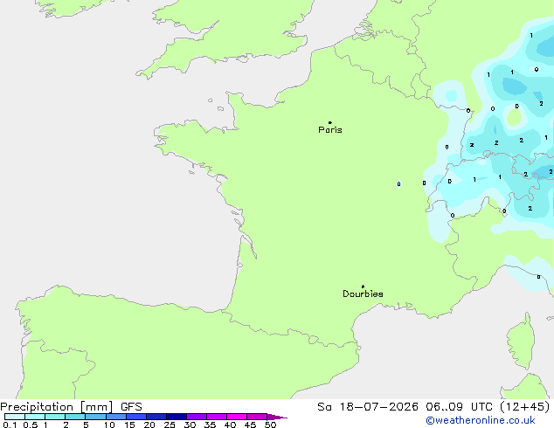Image resolution: width=554 pixels, height=428 pixels.
Task: Pick the 20–25 mm legend color swatch
Action: click(x=156, y=417)
